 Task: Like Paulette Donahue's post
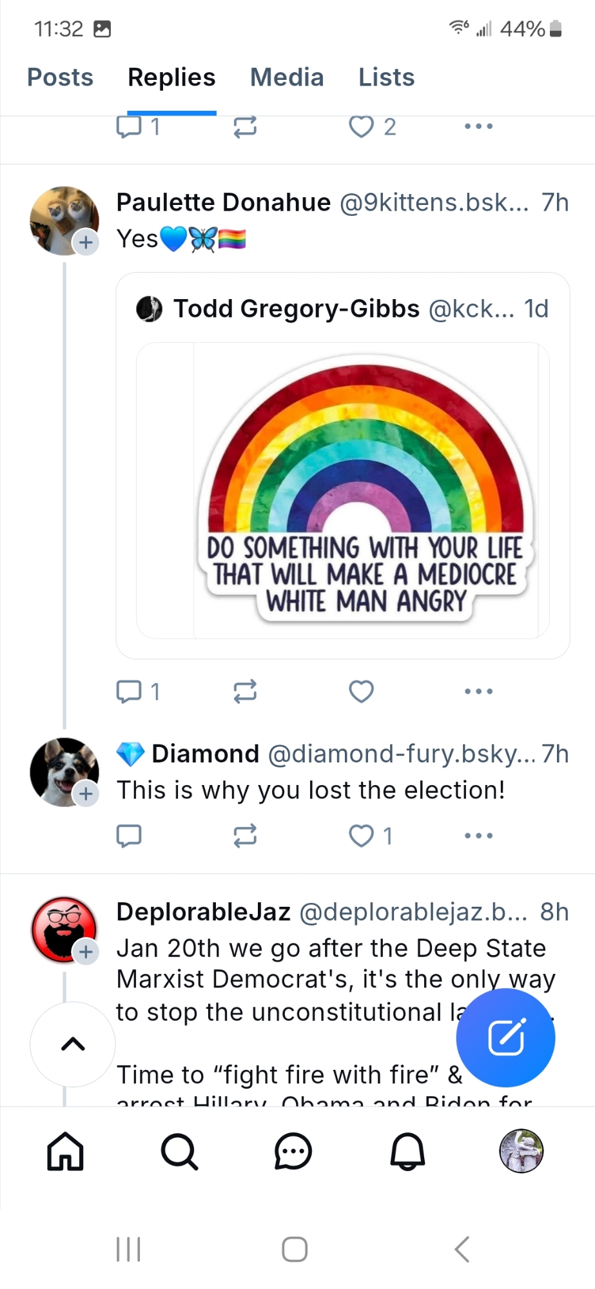click(x=361, y=692)
